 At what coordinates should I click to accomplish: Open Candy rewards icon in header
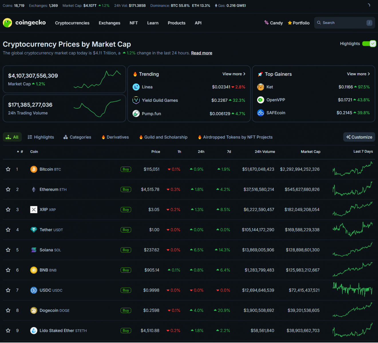266,23
